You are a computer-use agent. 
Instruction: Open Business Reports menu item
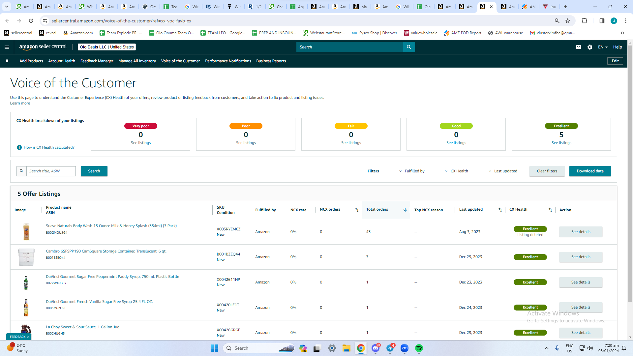pos(271,61)
